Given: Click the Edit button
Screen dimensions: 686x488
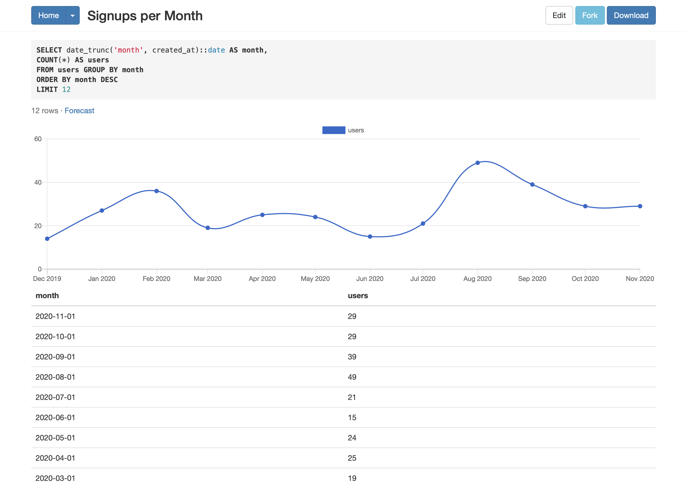Looking at the screenshot, I should 559,15.
